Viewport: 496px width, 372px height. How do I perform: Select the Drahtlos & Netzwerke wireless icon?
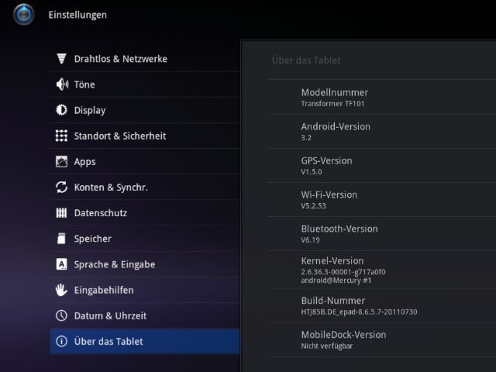(x=61, y=59)
